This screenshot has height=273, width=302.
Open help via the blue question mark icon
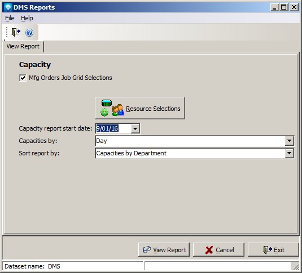click(x=29, y=33)
